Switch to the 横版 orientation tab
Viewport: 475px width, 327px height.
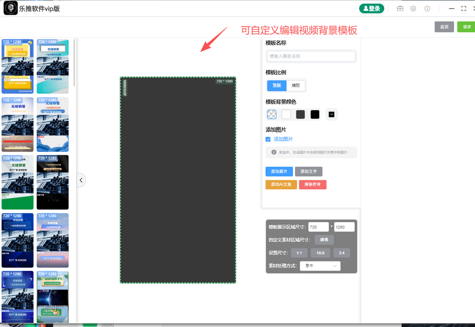coord(295,86)
